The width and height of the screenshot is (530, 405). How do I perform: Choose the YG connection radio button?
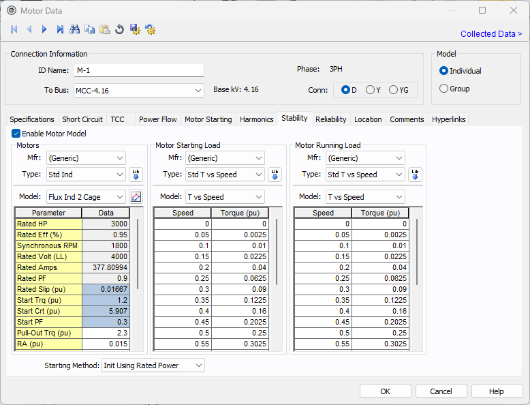394,89
